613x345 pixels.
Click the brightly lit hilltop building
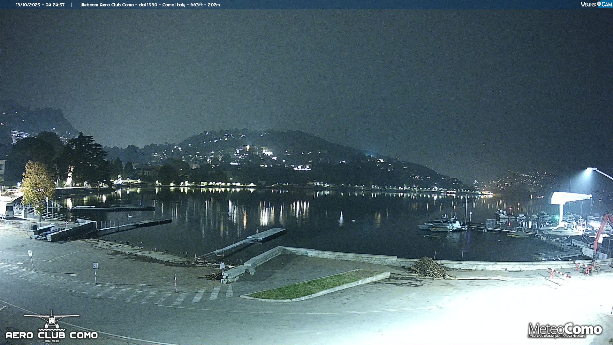tap(267, 152)
